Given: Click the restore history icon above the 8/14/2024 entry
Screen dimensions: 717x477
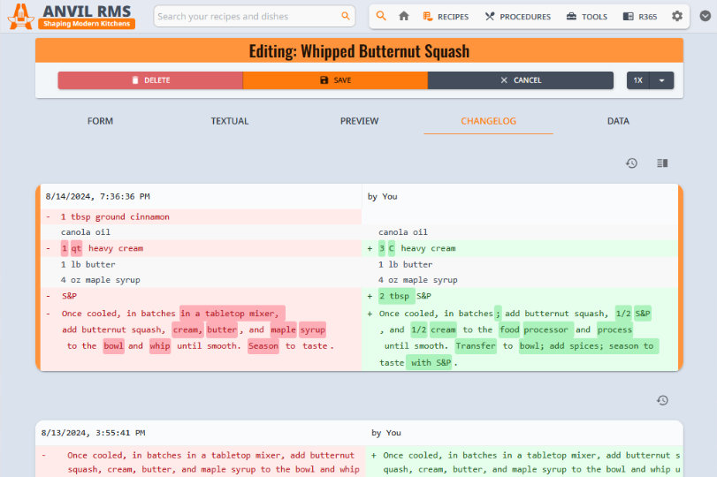Looking at the screenshot, I should click(x=631, y=163).
